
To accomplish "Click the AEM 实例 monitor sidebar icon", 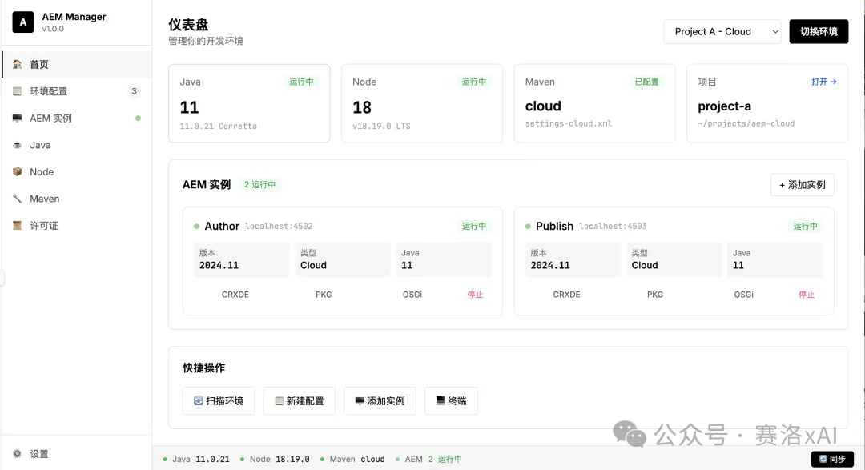I will [x=17, y=119].
